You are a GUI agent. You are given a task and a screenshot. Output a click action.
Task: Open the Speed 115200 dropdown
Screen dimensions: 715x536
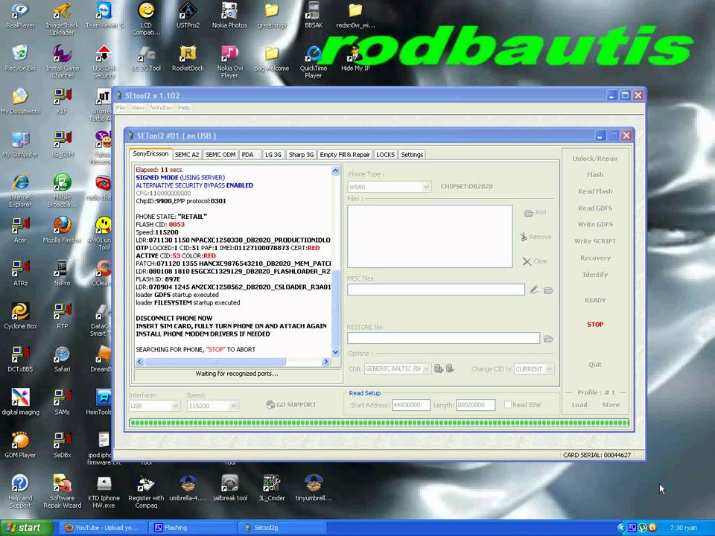212,406
